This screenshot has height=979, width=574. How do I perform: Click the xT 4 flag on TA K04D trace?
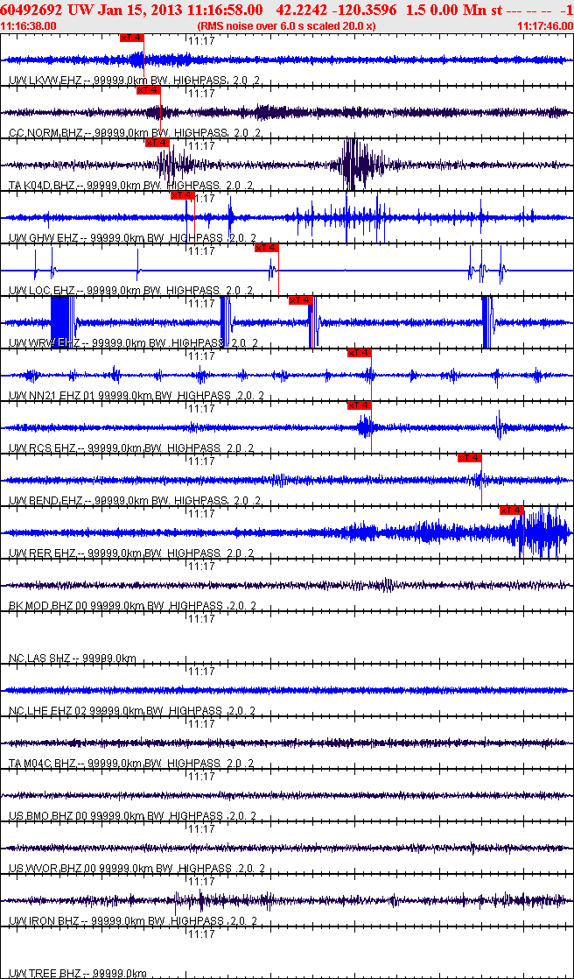pos(157,143)
